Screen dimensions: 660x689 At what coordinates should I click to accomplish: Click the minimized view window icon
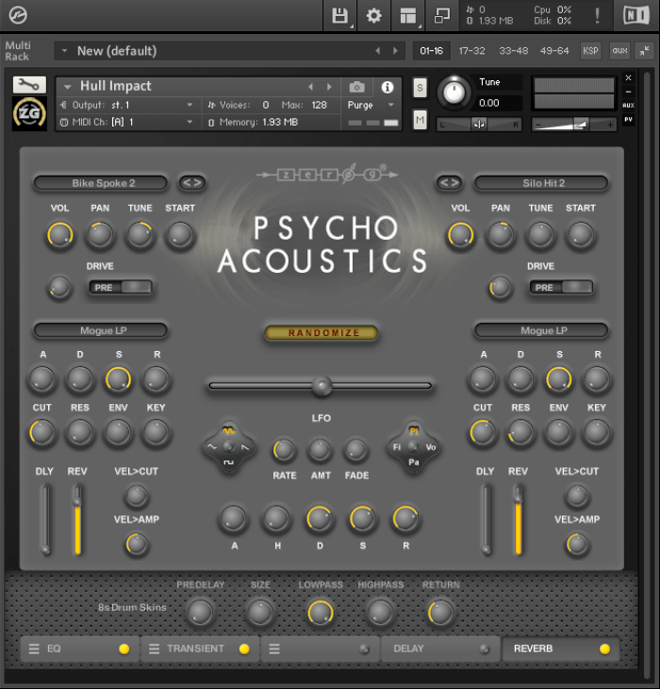442,16
